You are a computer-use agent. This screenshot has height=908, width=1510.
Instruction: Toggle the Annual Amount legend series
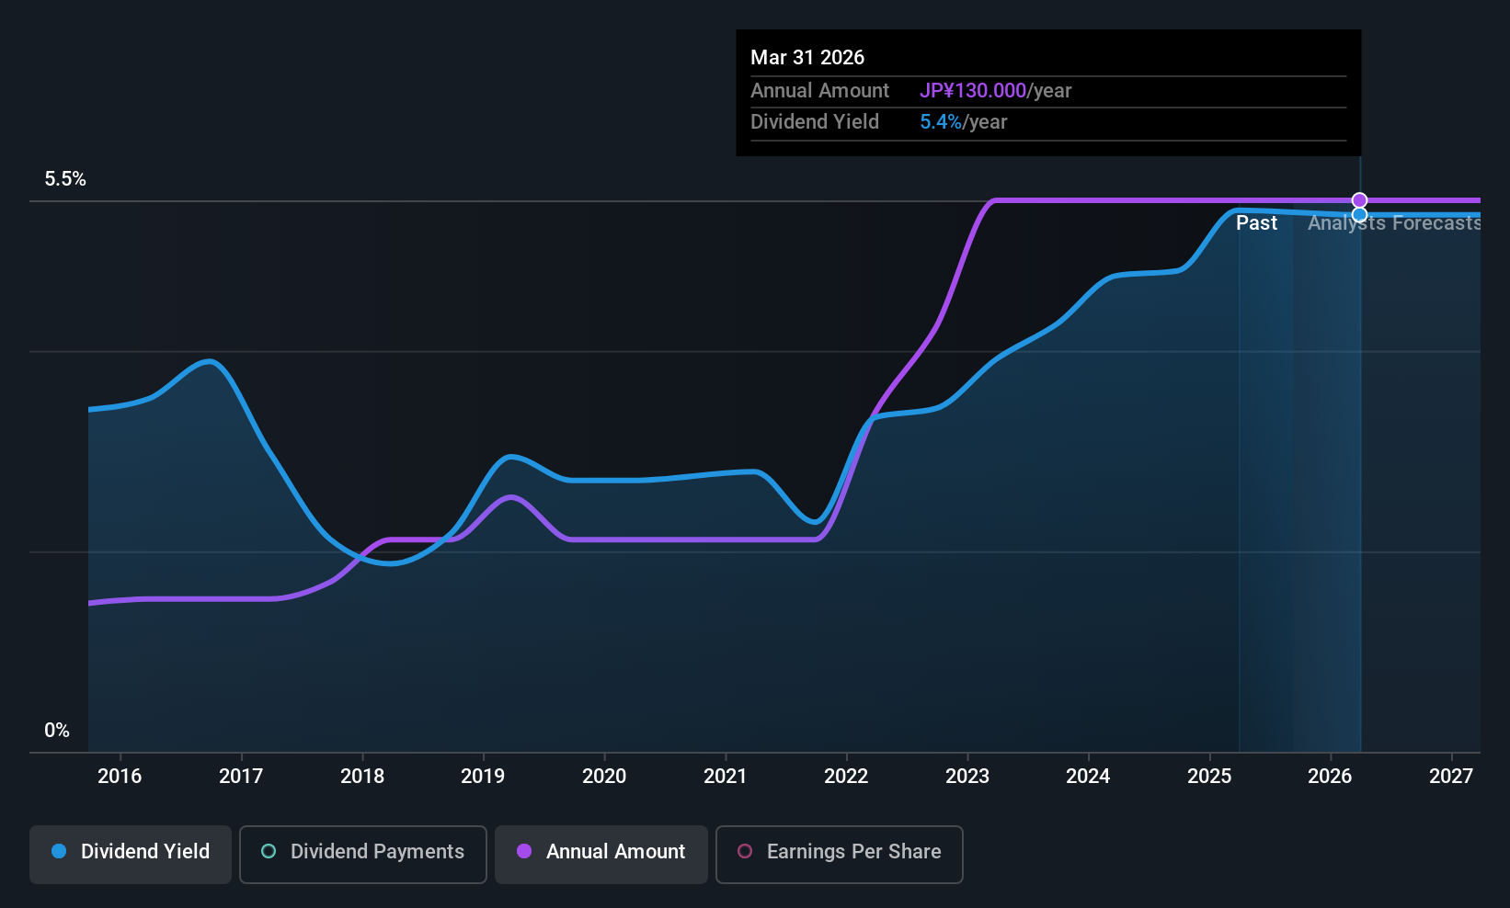pyautogui.click(x=601, y=854)
